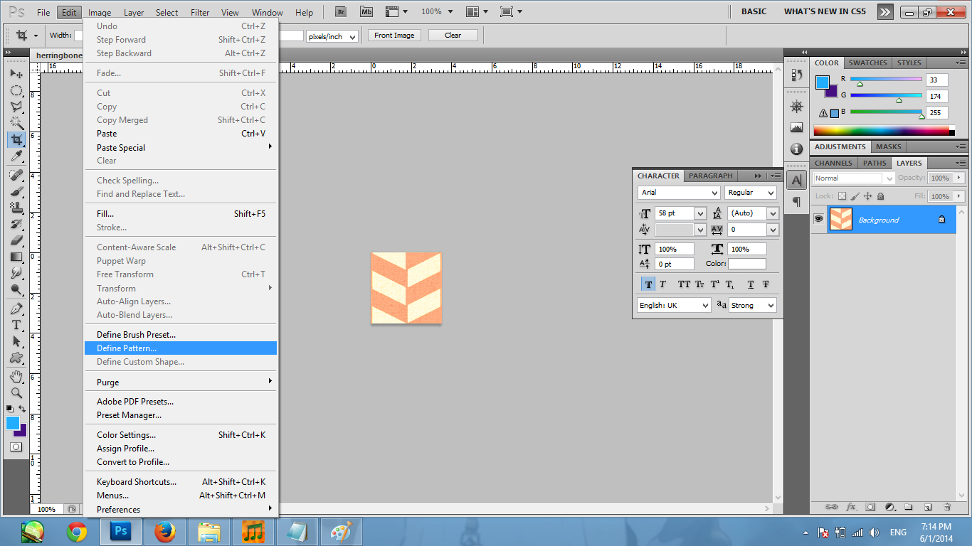Viewport: 972px width, 546px height.
Task: Click the foreground color swatch in Color panel
Action: coord(823,82)
